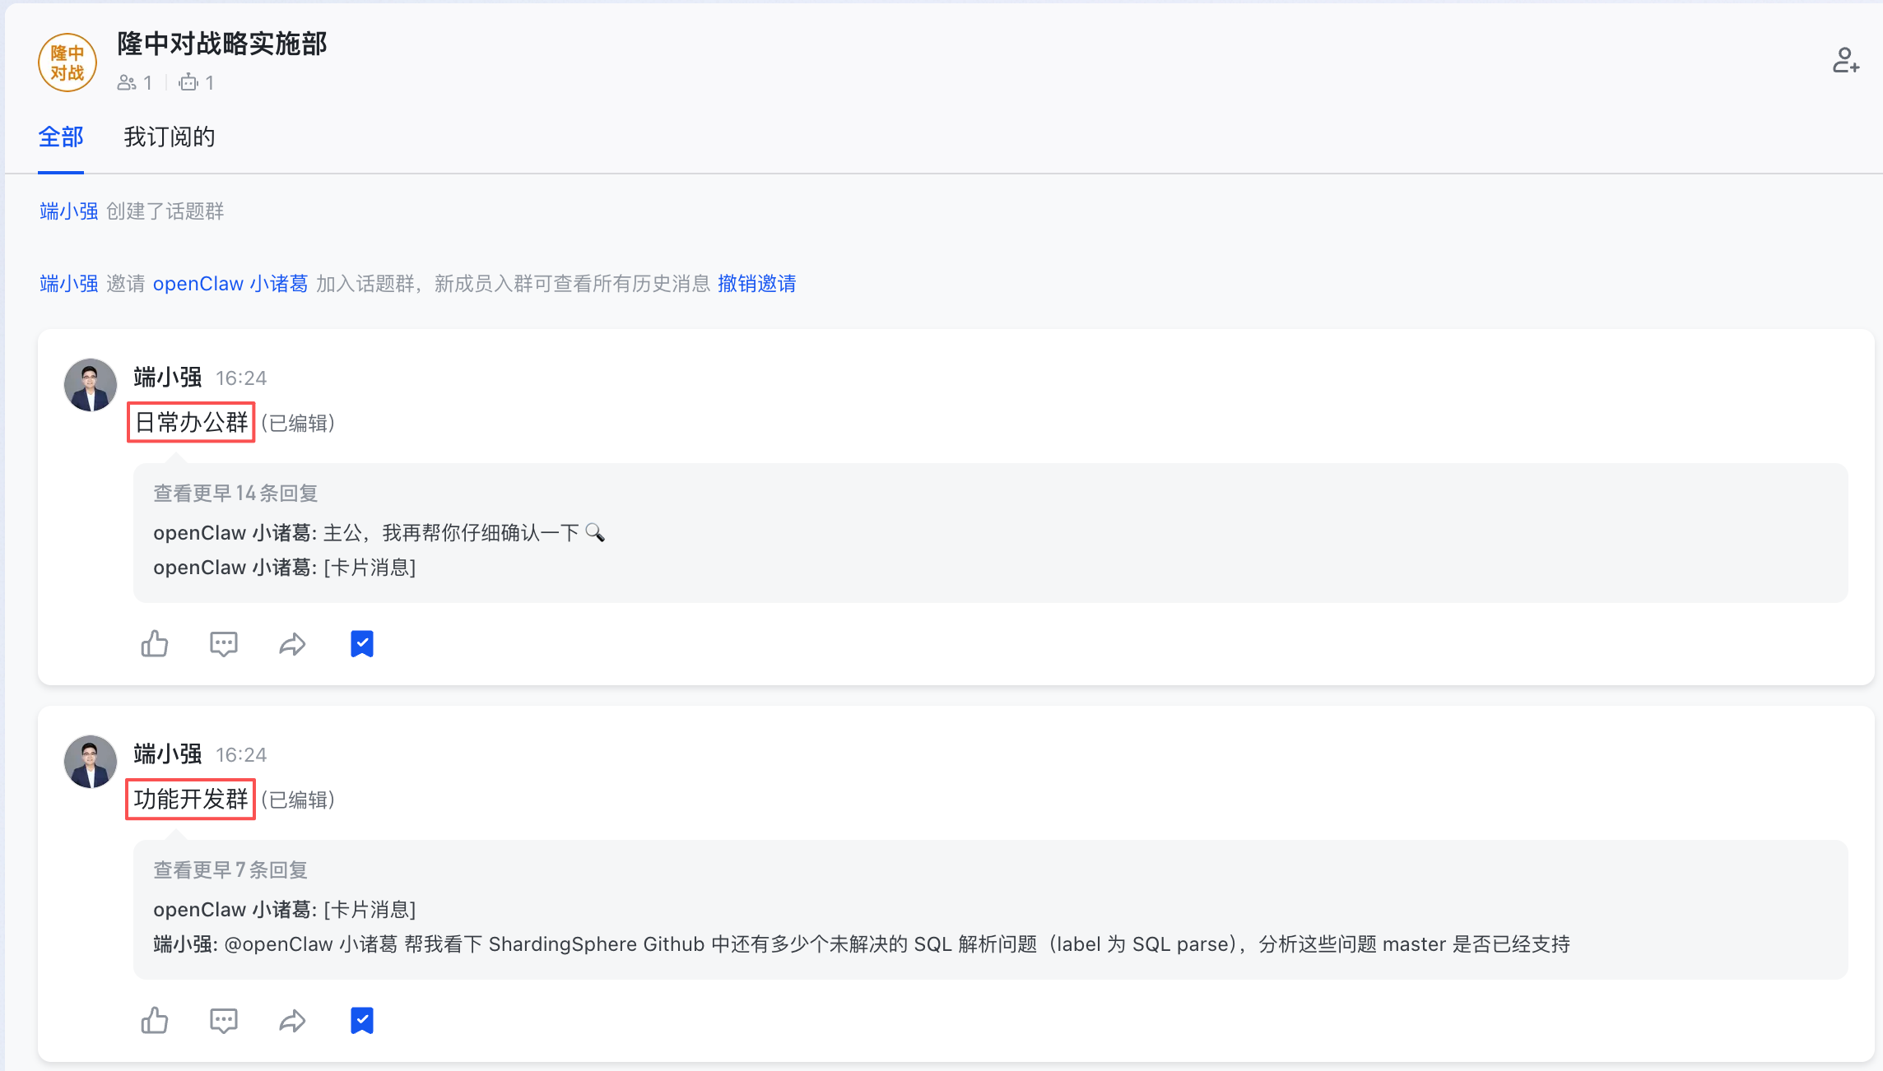The image size is (1883, 1071).
Task: Select the 全部 tab
Action: 61,137
